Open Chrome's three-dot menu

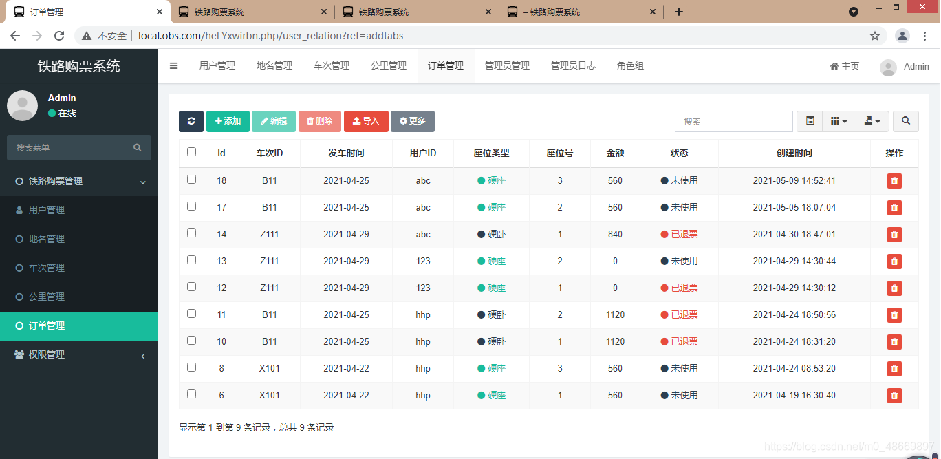point(925,36)
